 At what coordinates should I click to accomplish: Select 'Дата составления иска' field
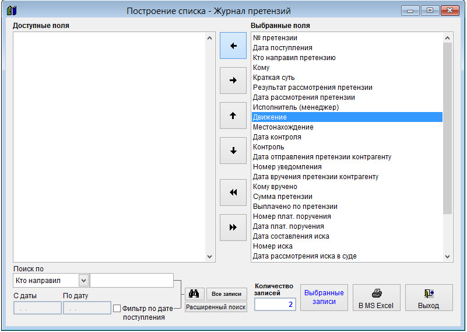[x=347, y=236]
